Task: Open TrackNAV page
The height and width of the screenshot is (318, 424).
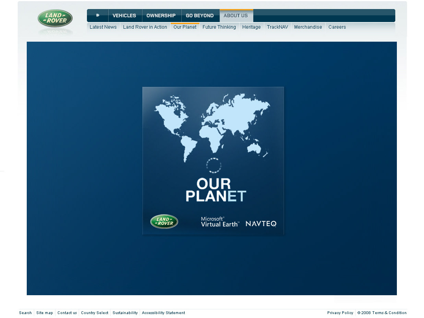Action: (x=277, y=27)
